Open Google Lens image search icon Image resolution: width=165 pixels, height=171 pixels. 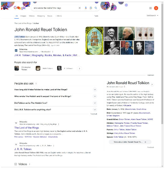tap(91, 8)
